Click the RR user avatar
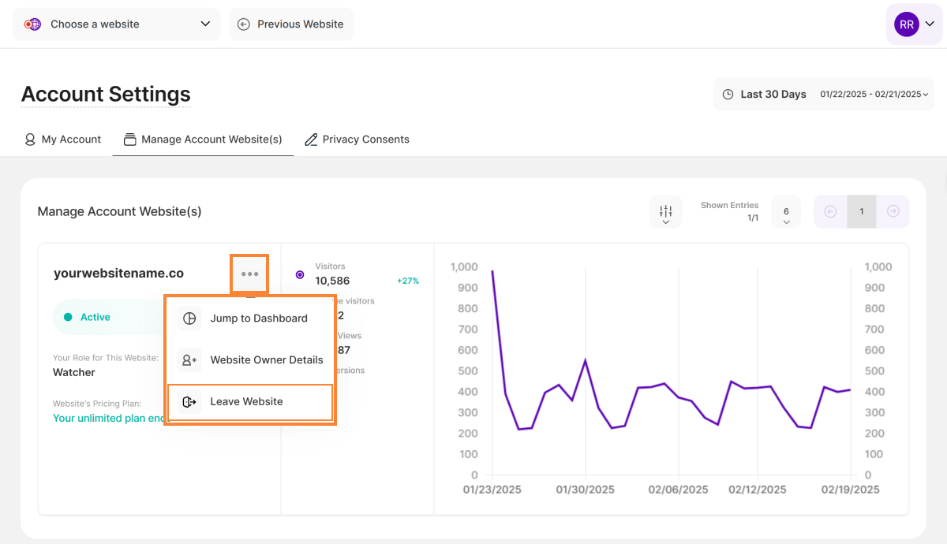947x544 pixels. [906, 24]
